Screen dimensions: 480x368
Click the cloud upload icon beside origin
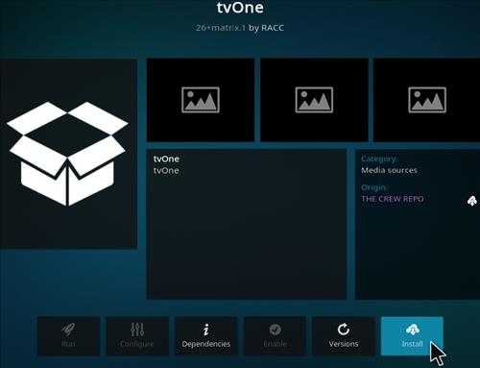pyautogui.click(x=472, y=201)
